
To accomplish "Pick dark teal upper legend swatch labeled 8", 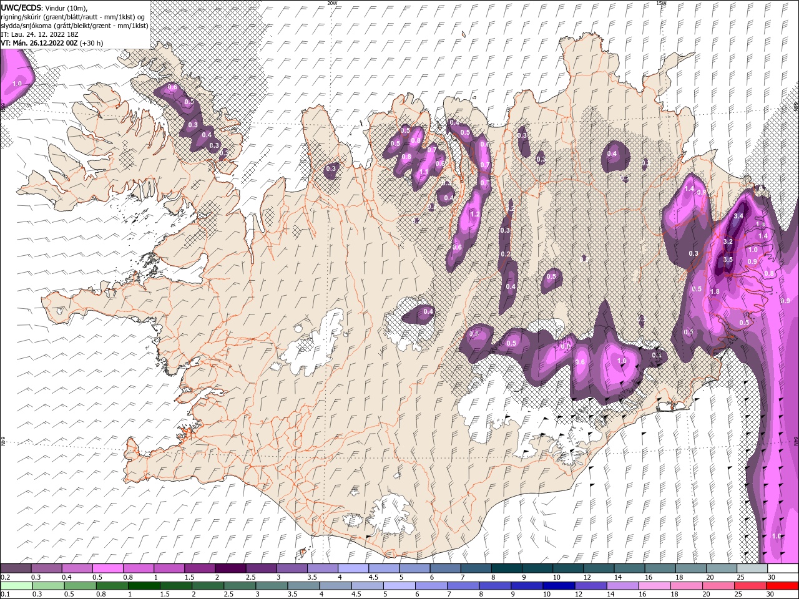I will [x=506, y=568].
